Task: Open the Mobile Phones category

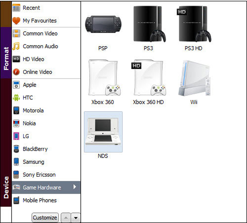Action: (x=40, y=200)
